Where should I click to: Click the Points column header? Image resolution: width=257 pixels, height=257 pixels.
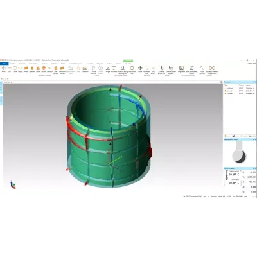pos(241,85)
